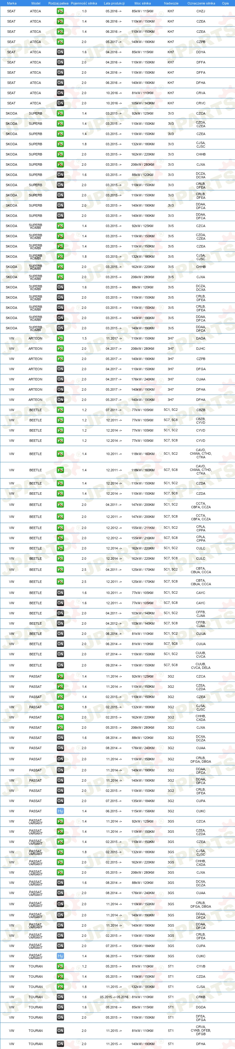Select the displacement cell 1.5 in the Arteon row
Screen dimensions: 235x1049
84,338
